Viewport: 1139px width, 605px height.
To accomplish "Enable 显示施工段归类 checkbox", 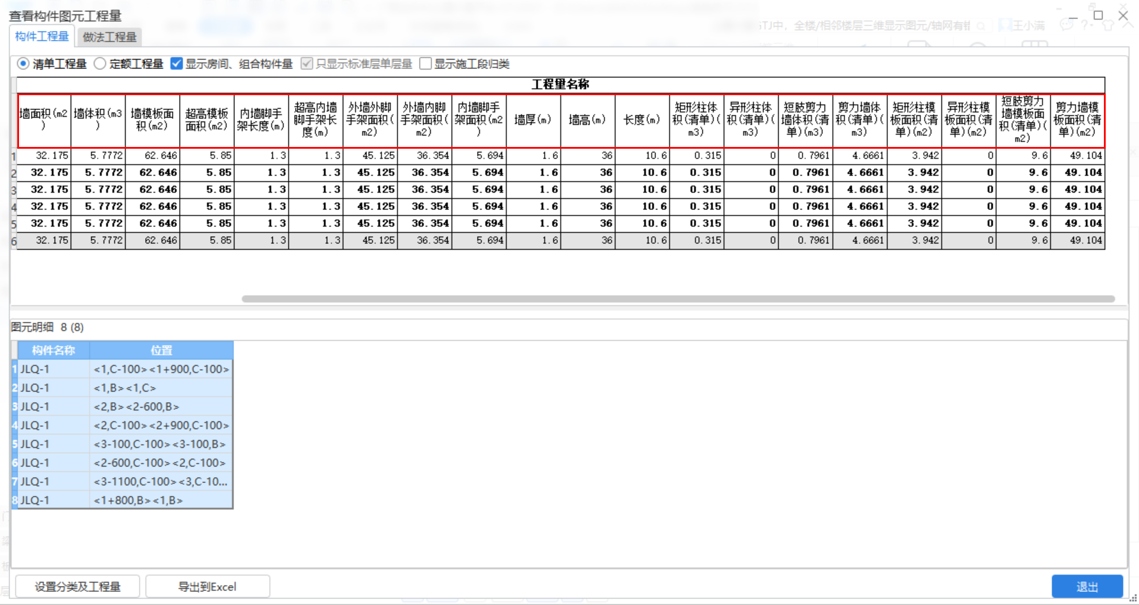I will (x=425, y=64).
